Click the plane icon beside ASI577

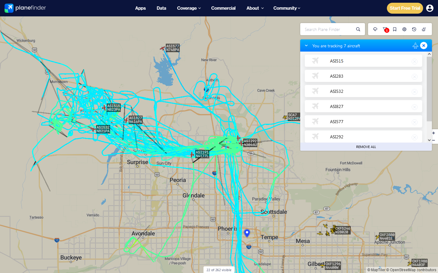(315, 121)
